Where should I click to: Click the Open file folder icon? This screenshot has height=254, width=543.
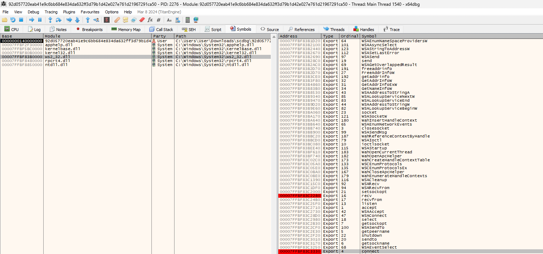click(x=5, y=20)
